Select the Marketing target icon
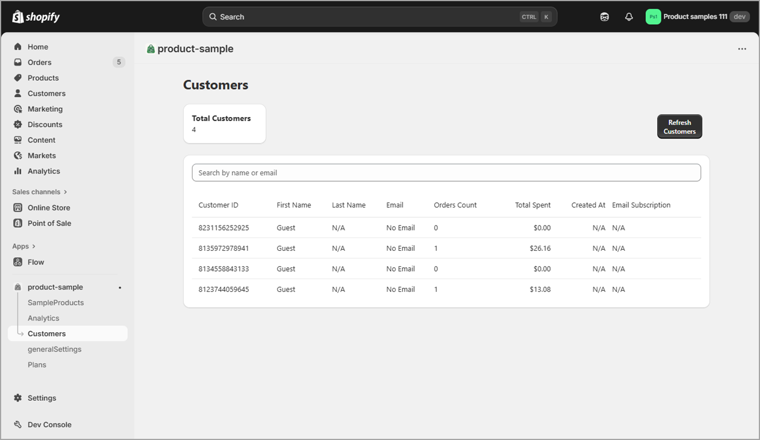 point(18,109)
